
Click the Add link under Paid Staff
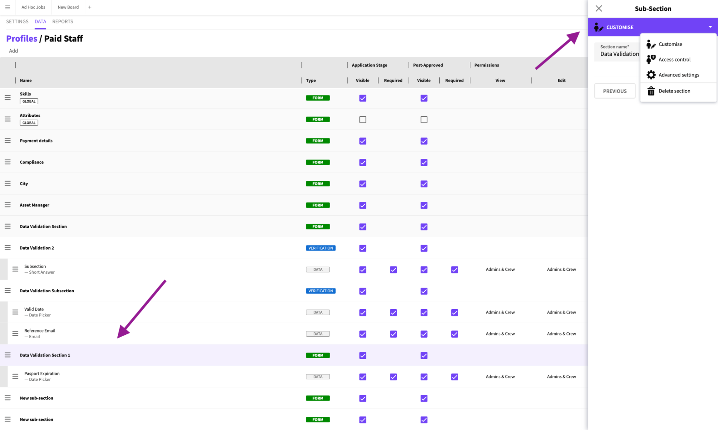pos(13,51)
